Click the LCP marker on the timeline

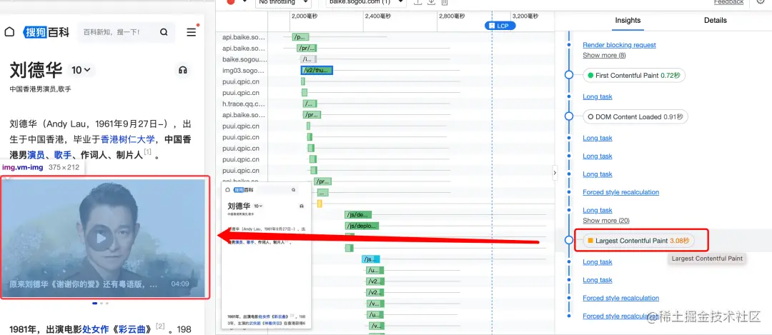500,26
